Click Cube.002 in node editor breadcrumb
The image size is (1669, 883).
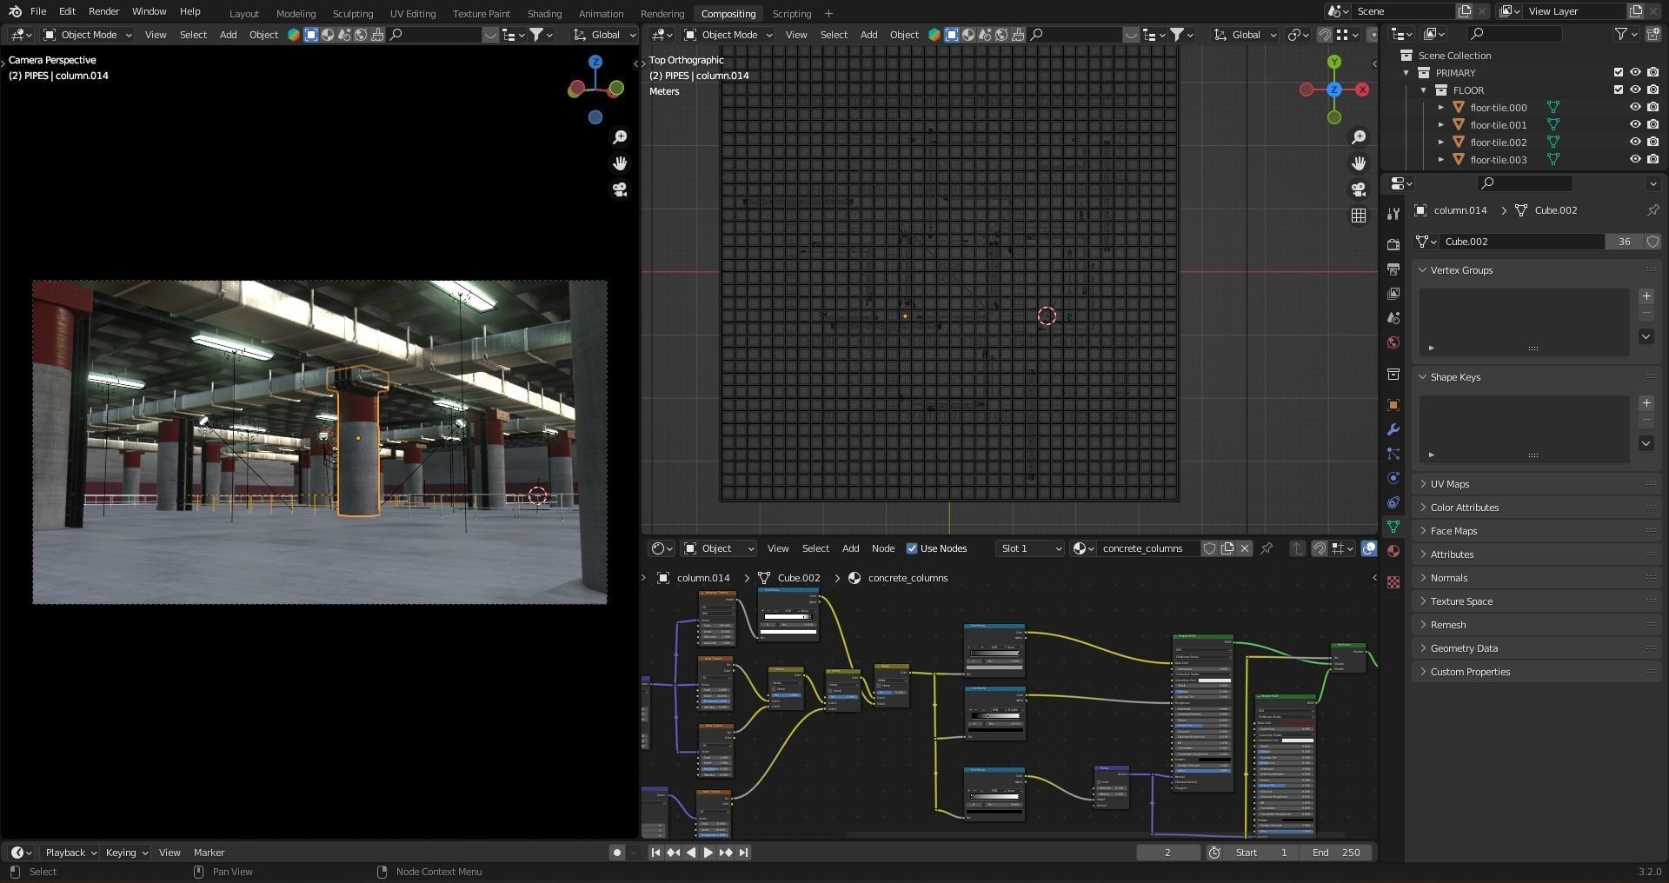coord(798,578)
